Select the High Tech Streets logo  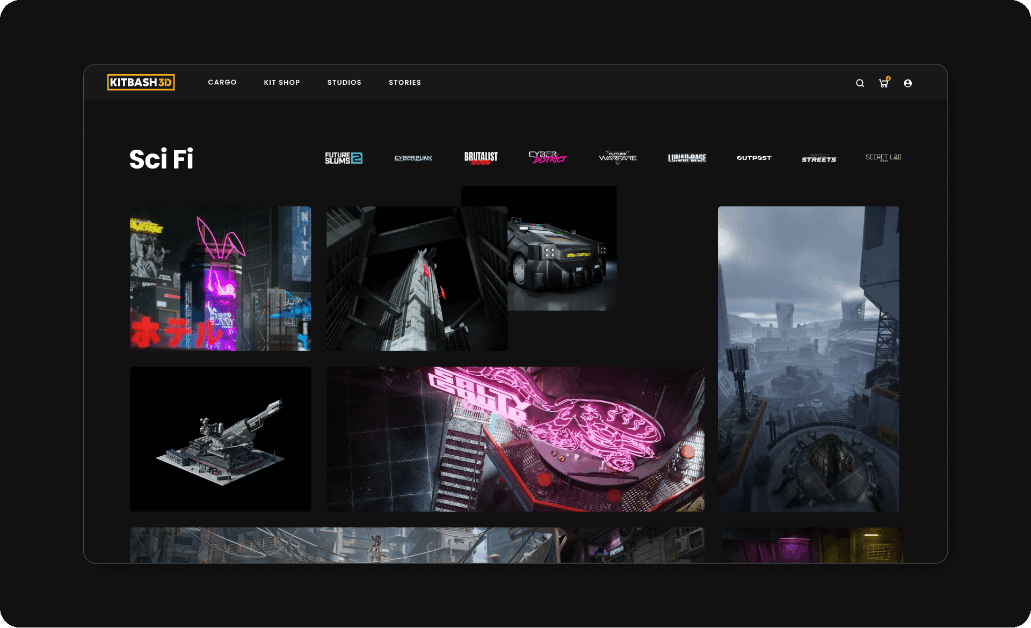click(819, 158)
